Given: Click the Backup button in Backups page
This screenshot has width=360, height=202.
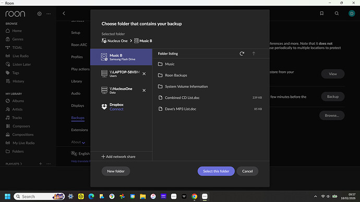Looking at the screenshot, I should coord(333,97).
